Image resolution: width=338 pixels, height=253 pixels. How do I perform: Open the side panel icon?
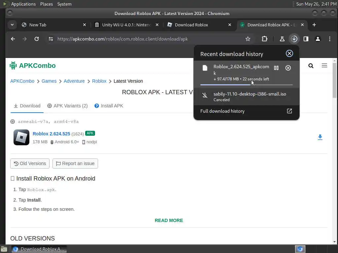click(x=306, y=39)
